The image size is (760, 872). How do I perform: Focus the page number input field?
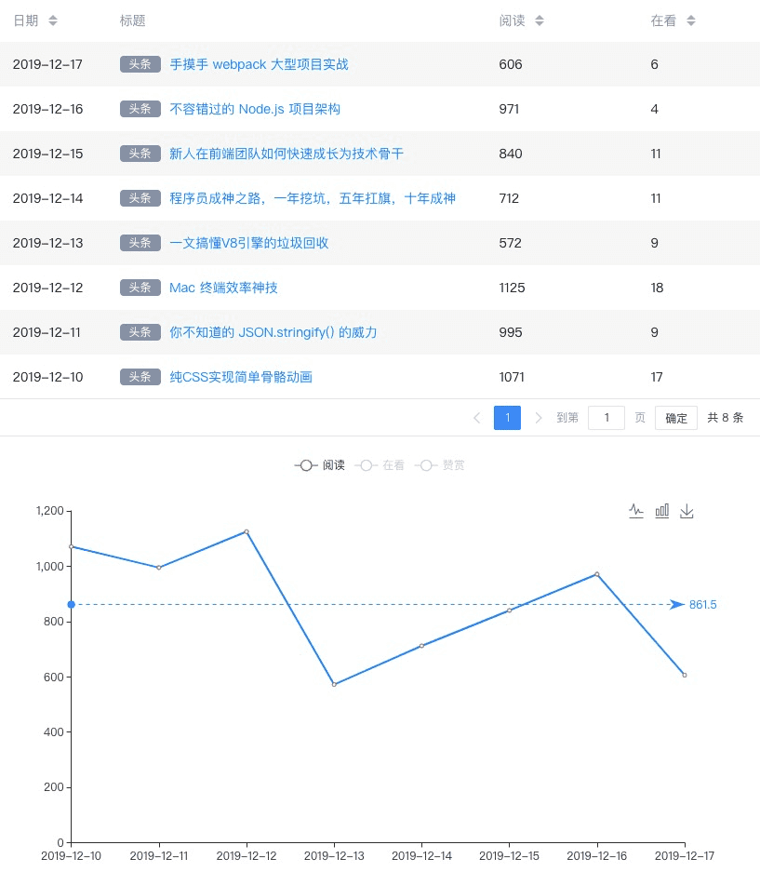pos(606,418)
